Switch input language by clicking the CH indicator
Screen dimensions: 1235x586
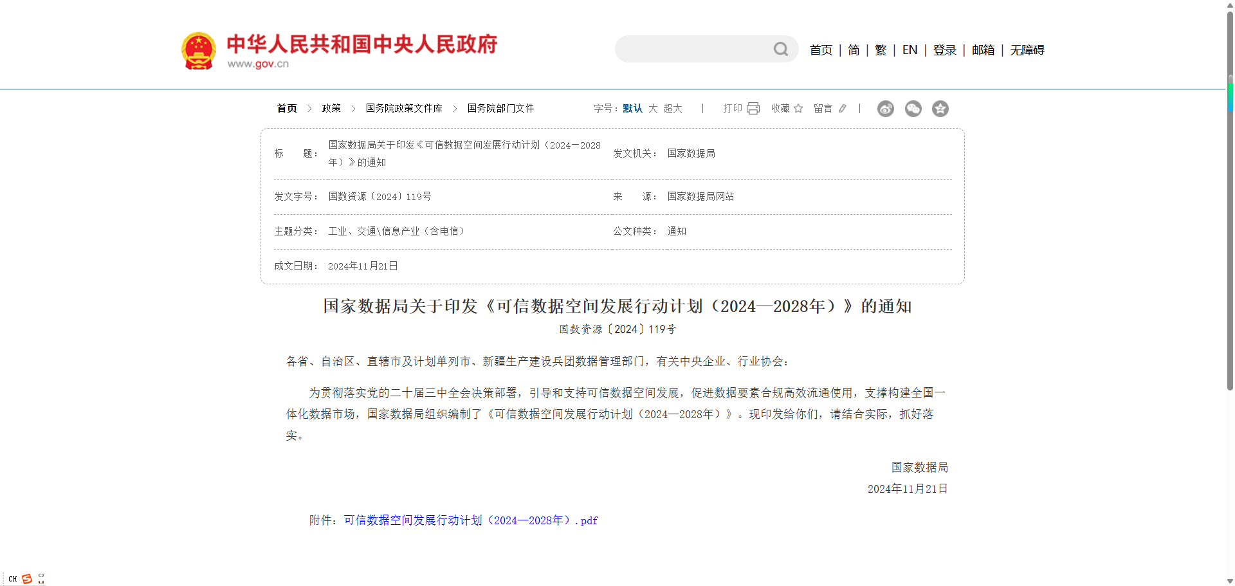point(13,578)
